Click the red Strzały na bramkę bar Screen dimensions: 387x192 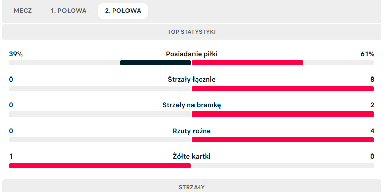pos(283,114)
